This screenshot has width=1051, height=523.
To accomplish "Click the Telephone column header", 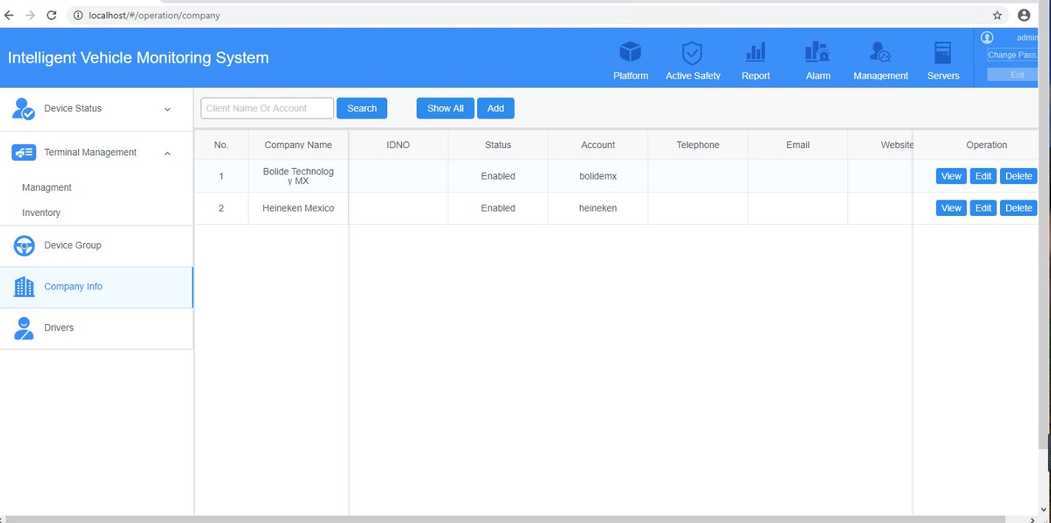I will click(x=698, y=145).
